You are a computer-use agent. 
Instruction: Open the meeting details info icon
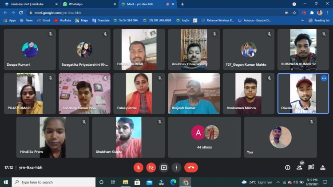[x=288, y=167]
